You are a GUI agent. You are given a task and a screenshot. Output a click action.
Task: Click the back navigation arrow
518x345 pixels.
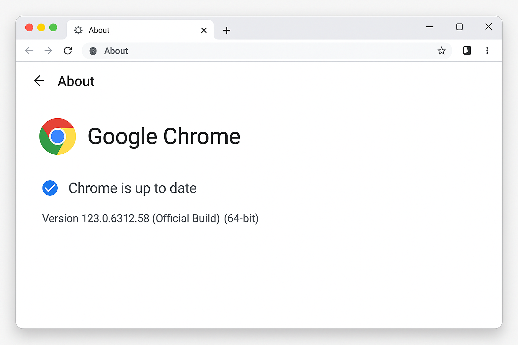tap(29, 51)
